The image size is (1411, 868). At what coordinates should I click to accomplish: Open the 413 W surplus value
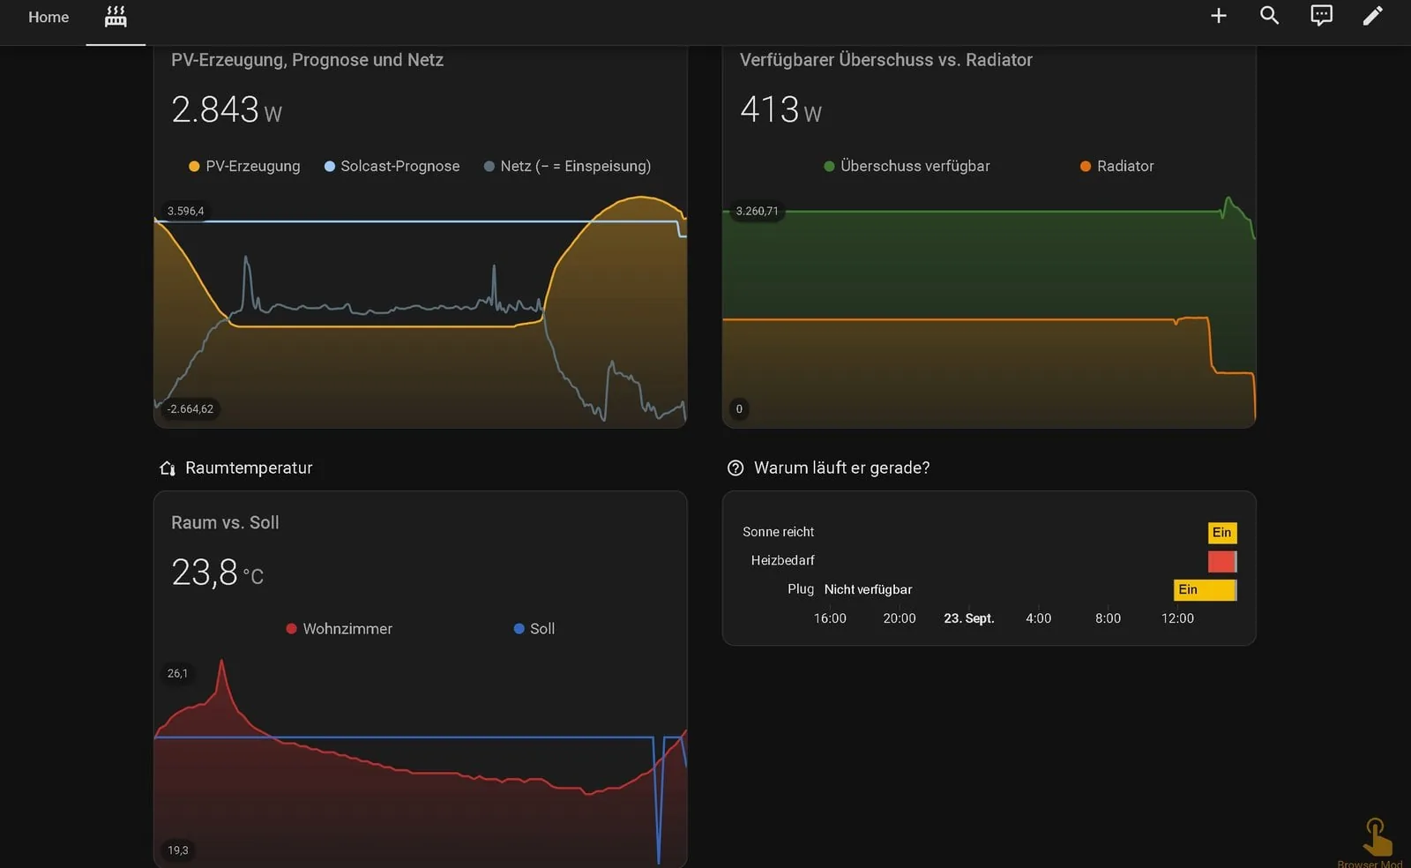click(x=780, y=110)
